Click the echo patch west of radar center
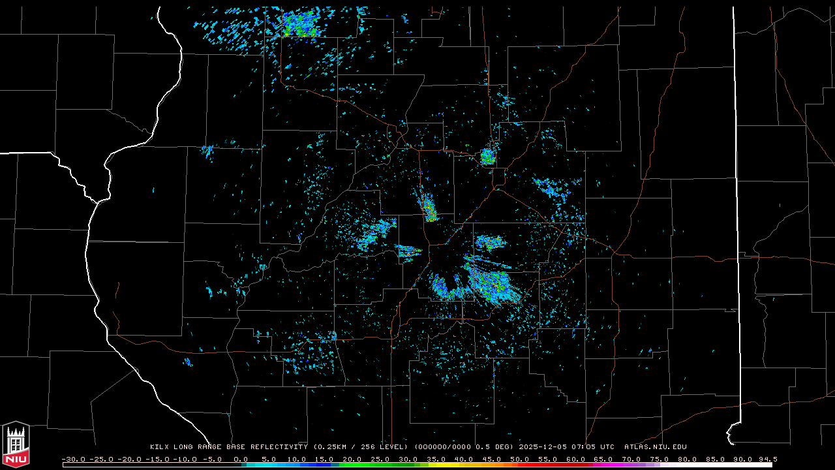835x470 pixels. (376, 234)
